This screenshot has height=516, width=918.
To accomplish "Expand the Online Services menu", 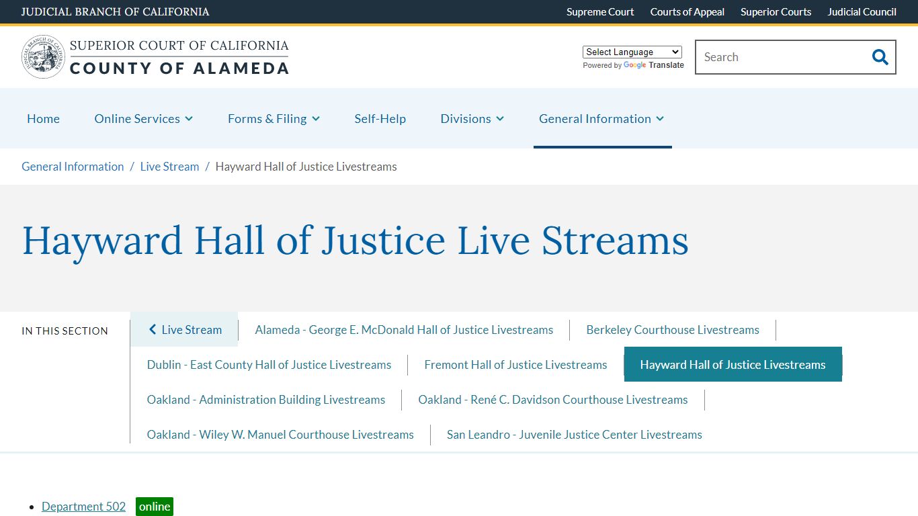I will click(144, 118).
